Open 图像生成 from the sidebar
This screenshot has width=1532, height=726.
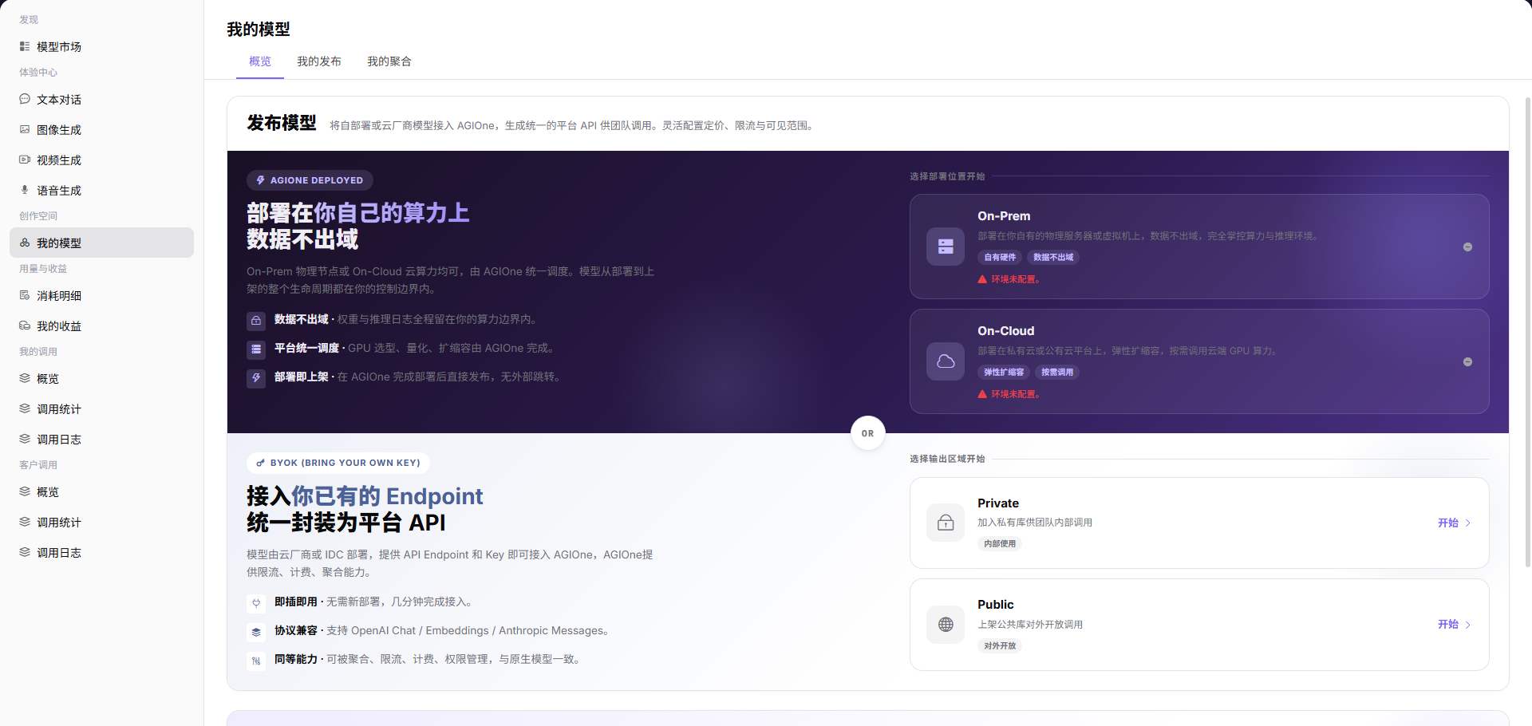pyautogui.click(x=101, y=129)
